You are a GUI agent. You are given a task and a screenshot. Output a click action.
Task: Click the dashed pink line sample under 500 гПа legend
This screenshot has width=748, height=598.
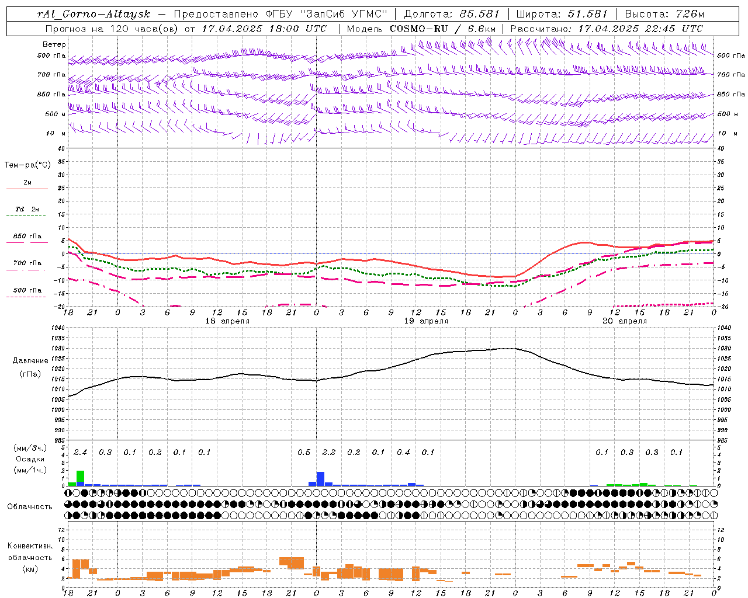26,297
